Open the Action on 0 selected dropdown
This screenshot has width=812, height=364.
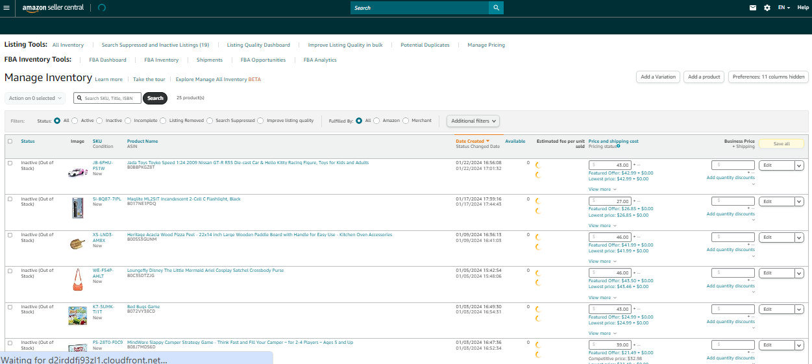click(35, 98)
